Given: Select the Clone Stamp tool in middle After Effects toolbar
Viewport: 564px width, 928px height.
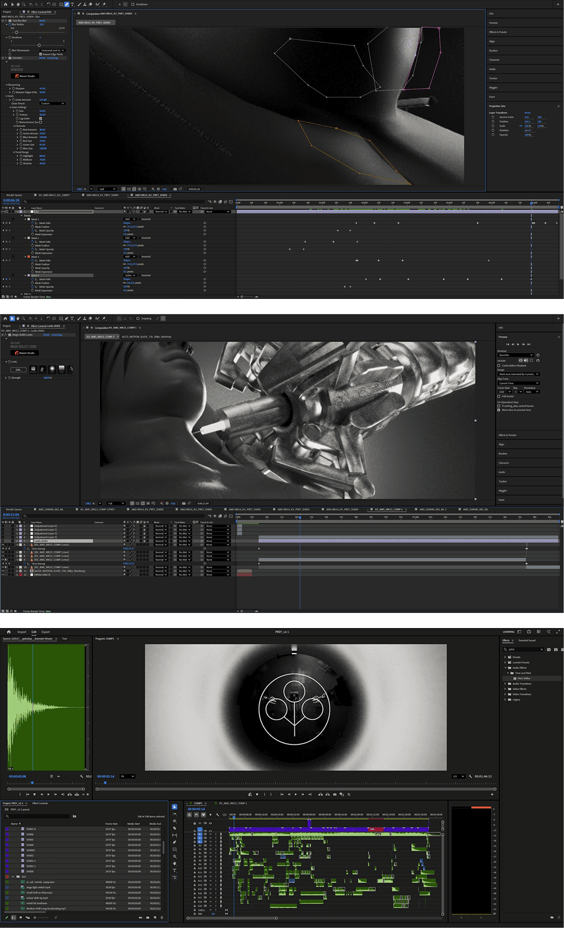Looking at the screenshot, I should [85, 319].
